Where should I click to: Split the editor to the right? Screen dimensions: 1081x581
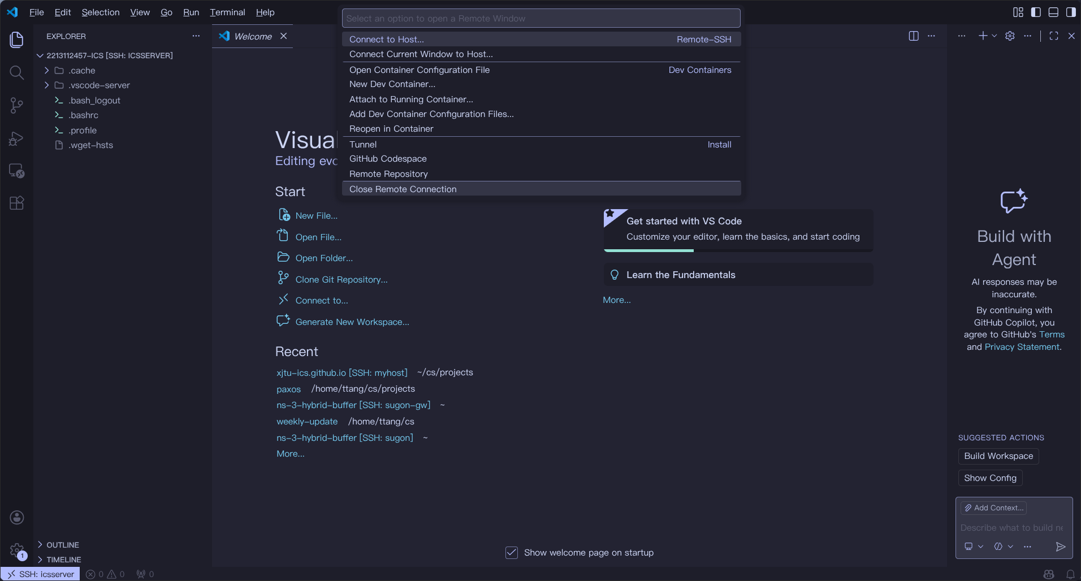913,36
